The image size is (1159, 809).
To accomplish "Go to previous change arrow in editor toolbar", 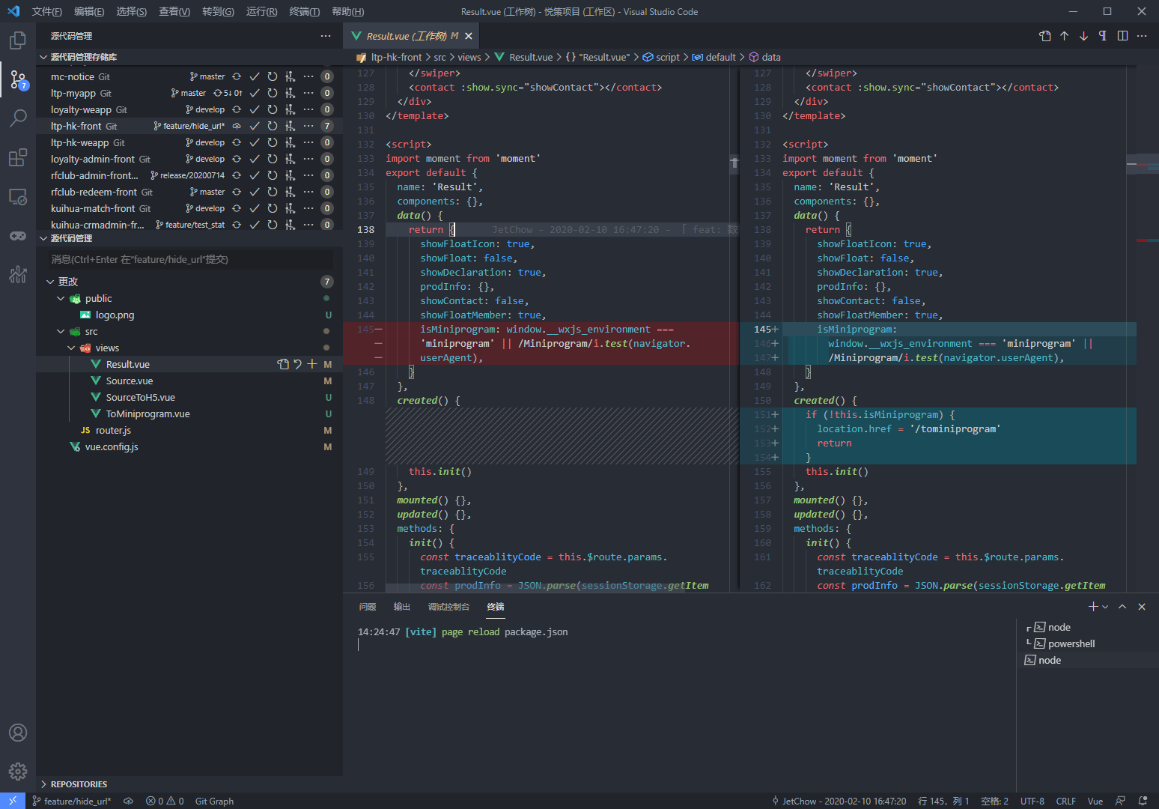I will pos(1064,36).
